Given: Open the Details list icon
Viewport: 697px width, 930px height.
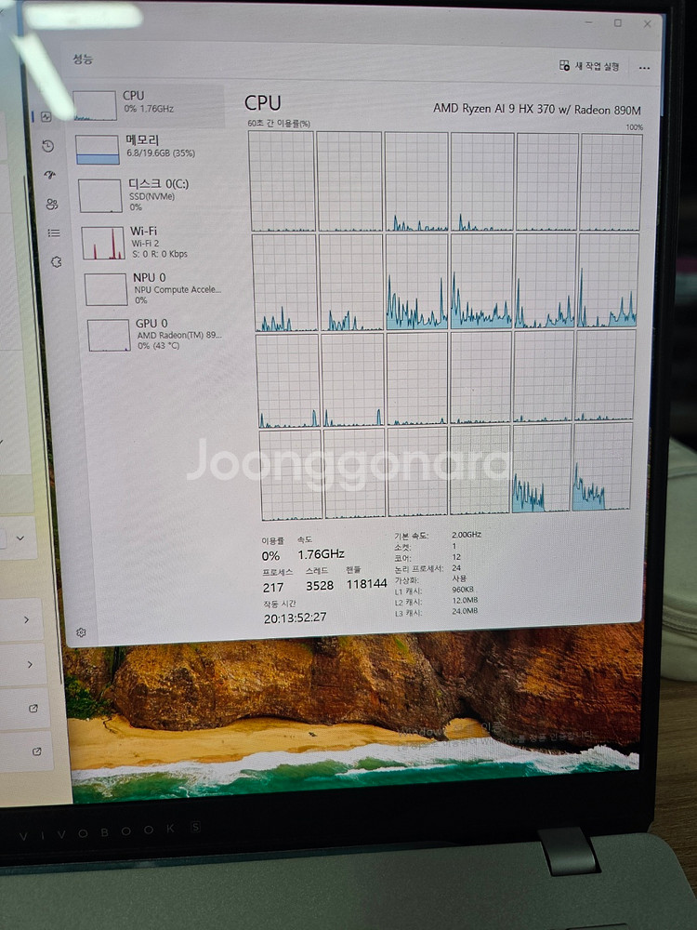Looking at the screenshot, I should [54, 233].
